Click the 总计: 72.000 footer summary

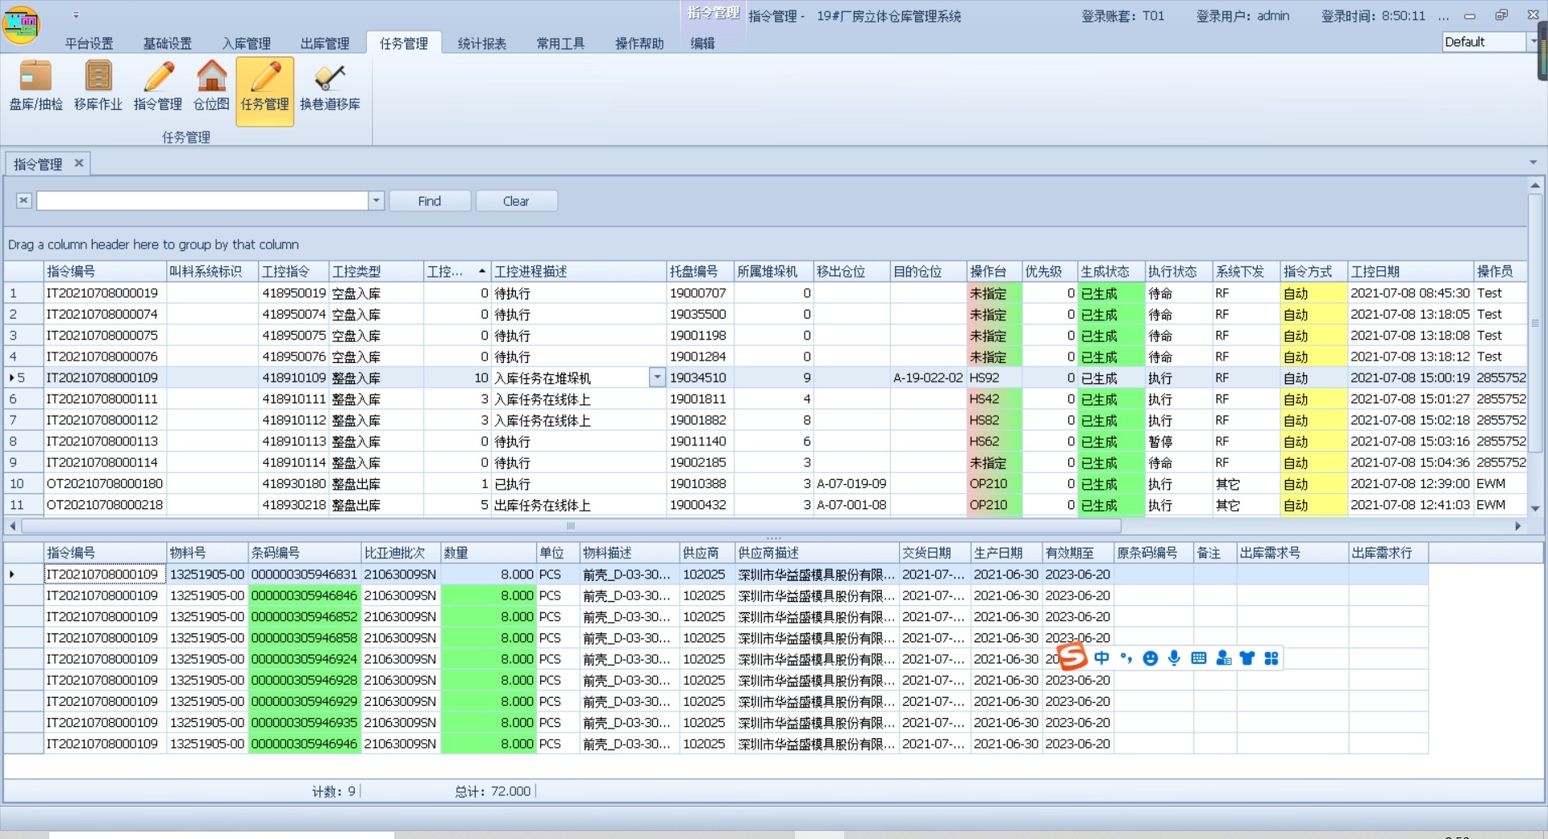[x=493, y=791]
